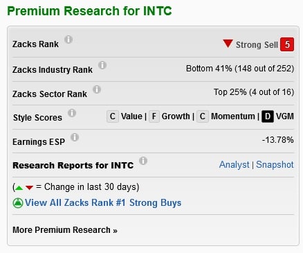Click the Bottom 41% industry rank value
303x253 pixels.
click(240, 69)
